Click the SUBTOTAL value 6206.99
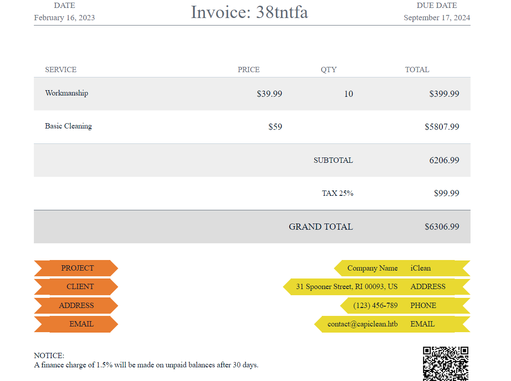511x381 pixels. (444, 160)
